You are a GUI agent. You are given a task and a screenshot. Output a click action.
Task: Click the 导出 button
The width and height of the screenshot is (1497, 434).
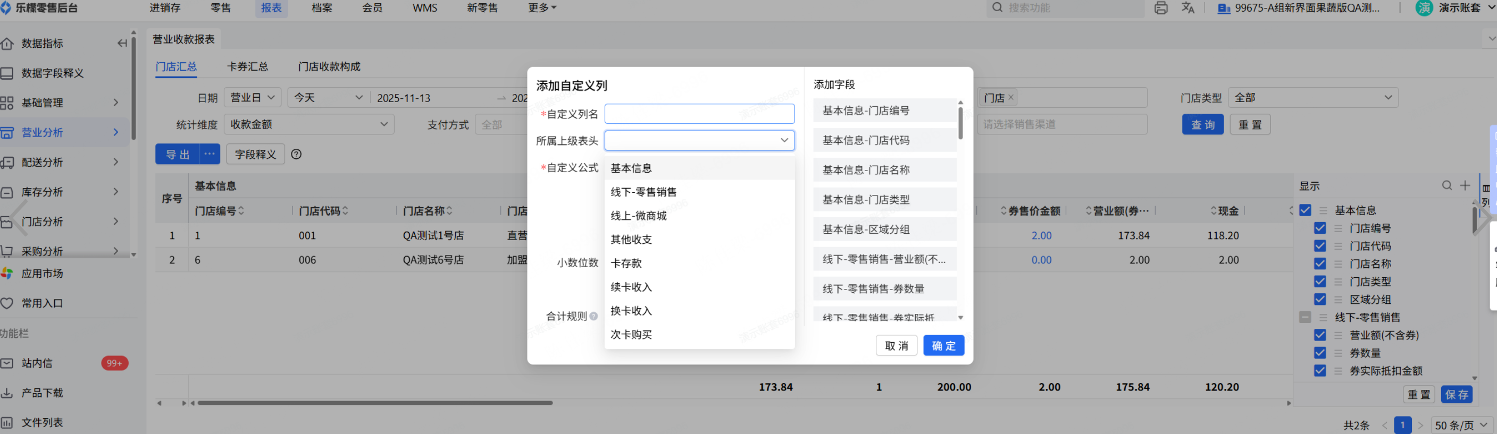177,155
